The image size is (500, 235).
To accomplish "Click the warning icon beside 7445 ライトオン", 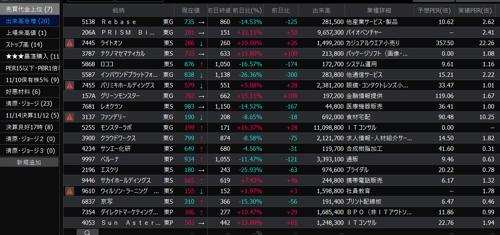I will point(70,43).
